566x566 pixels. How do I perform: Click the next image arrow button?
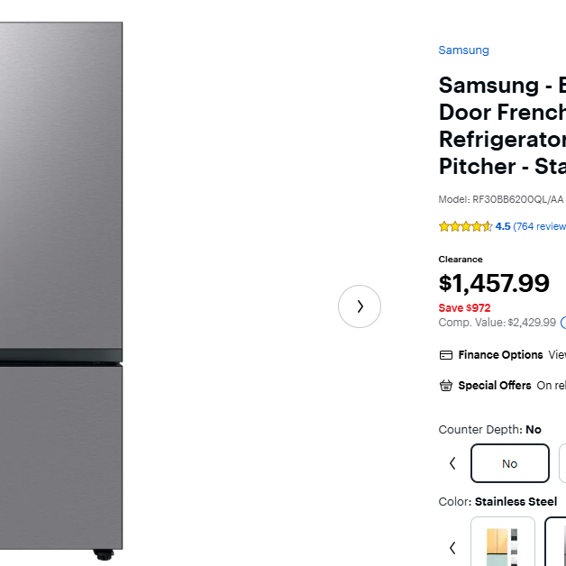(360, 306)
